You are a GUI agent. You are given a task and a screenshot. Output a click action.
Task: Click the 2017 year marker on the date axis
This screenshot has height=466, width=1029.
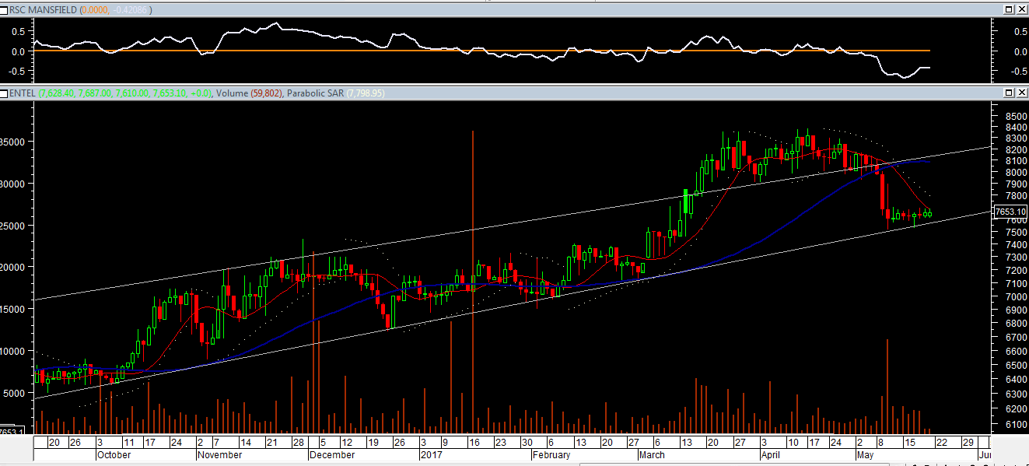click(x=431, y=455)
